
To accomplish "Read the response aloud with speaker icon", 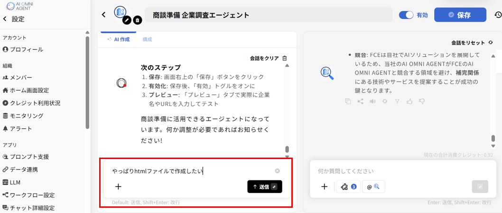I will pyautogui.click(x=372, y=101).
